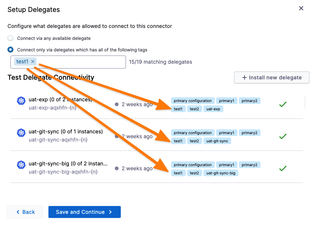Click primary configuration tag of uat-git-sync
312x228 pixels.
click(x=193, y=133)
